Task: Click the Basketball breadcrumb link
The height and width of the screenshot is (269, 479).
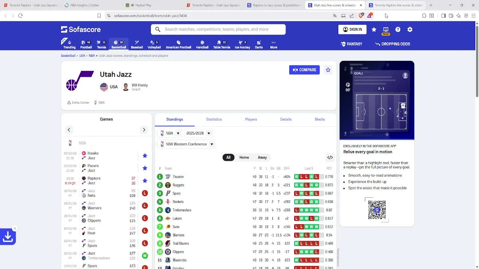Action: (x=68, y=56)
